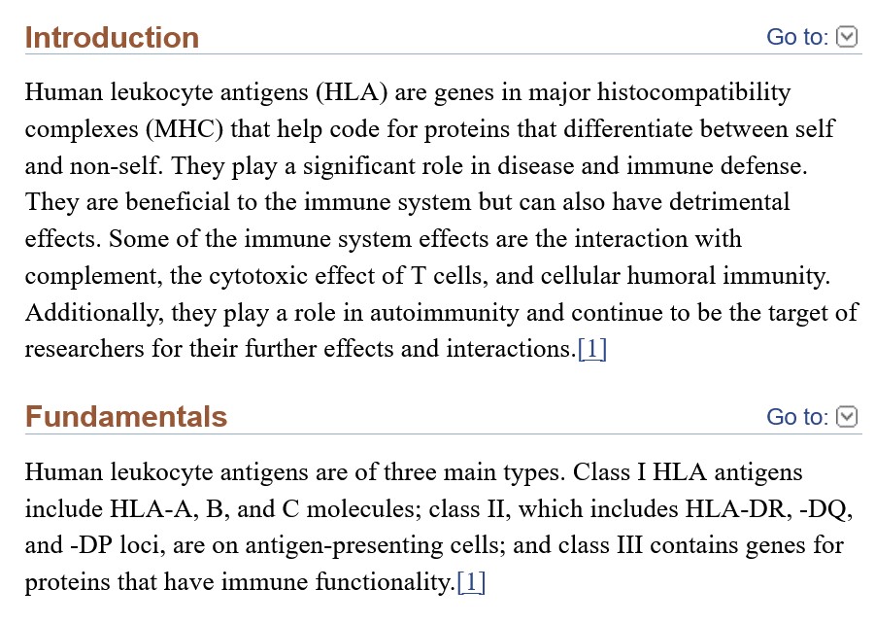Click the word autoimmunity in the Introduction
This screenshot has width=875, height=624.
click(x=444, y=312)
